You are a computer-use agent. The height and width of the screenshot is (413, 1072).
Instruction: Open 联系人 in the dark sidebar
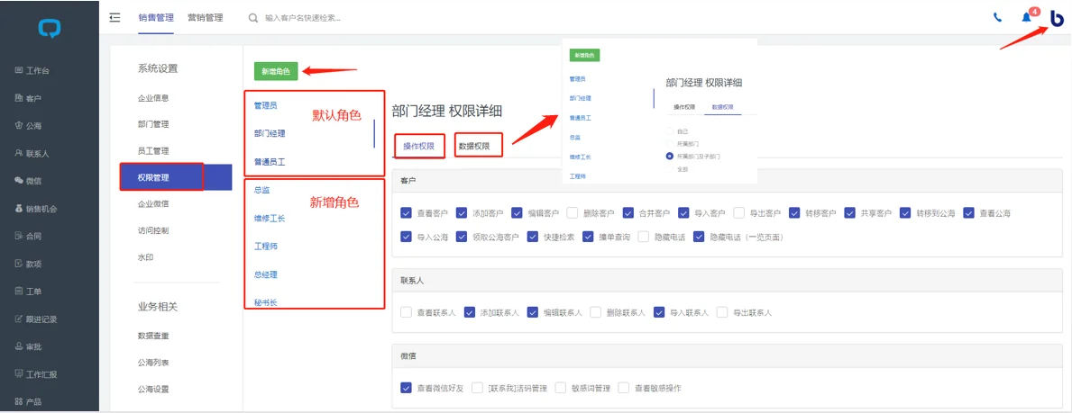coord(32,154)
